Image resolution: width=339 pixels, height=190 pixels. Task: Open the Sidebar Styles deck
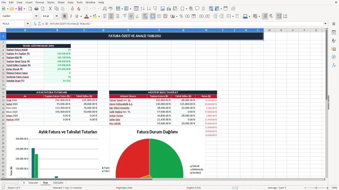[334, 41]
